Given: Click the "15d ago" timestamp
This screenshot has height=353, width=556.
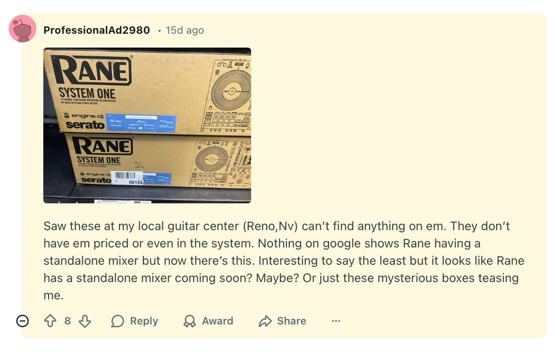Looking at the screenshot, I should pos(185,30).
